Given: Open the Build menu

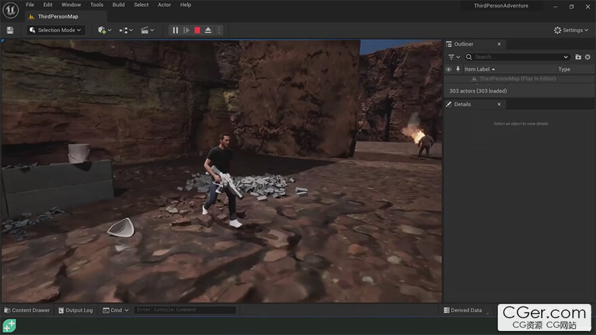Looking at the screenshot, I should click(119, 5).
